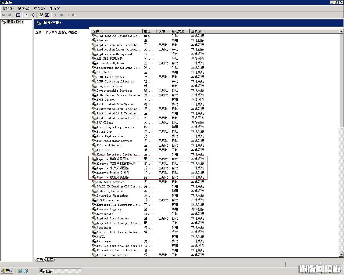Select Error Reporting Service row
This screenshot has height=275, width=344.
[x=149, y=127]
